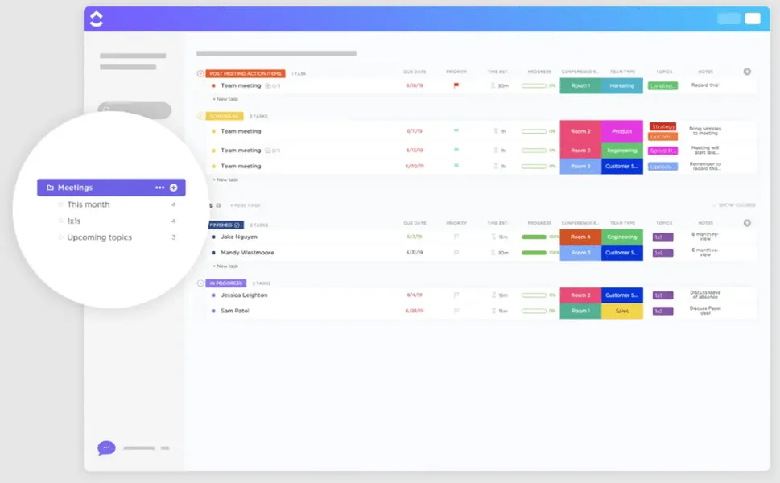Add a new list with Meetings plus icon

pos(174,188)
